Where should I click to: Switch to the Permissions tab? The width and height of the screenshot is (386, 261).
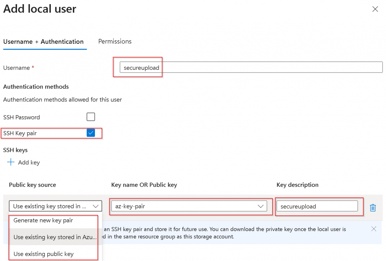coord(115,42)
